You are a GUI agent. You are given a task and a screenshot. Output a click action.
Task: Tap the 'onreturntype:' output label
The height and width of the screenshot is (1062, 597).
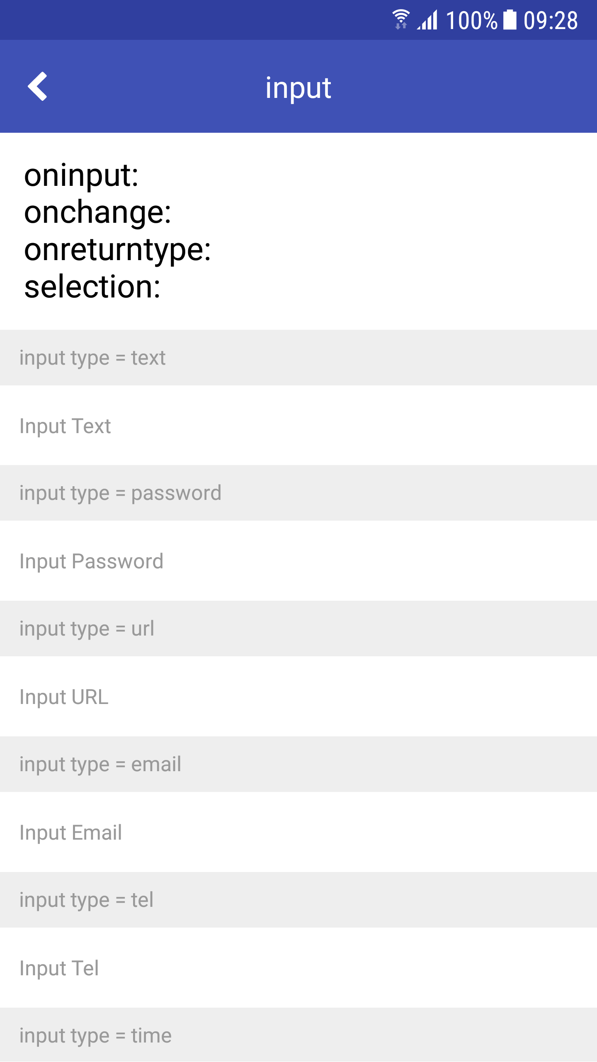point(118,250)
